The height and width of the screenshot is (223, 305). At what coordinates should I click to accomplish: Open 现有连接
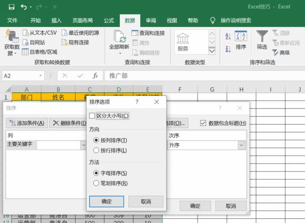click(x=75, y=42)
